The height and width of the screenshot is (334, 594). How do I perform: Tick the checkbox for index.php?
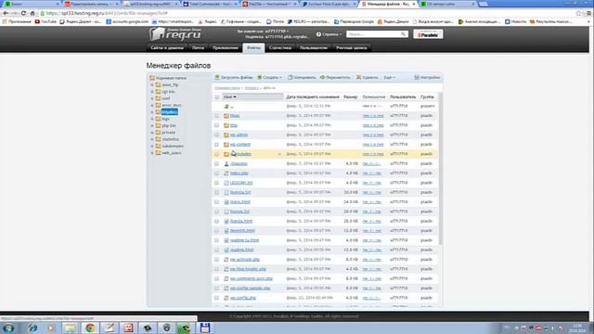[x=216, y=173]
